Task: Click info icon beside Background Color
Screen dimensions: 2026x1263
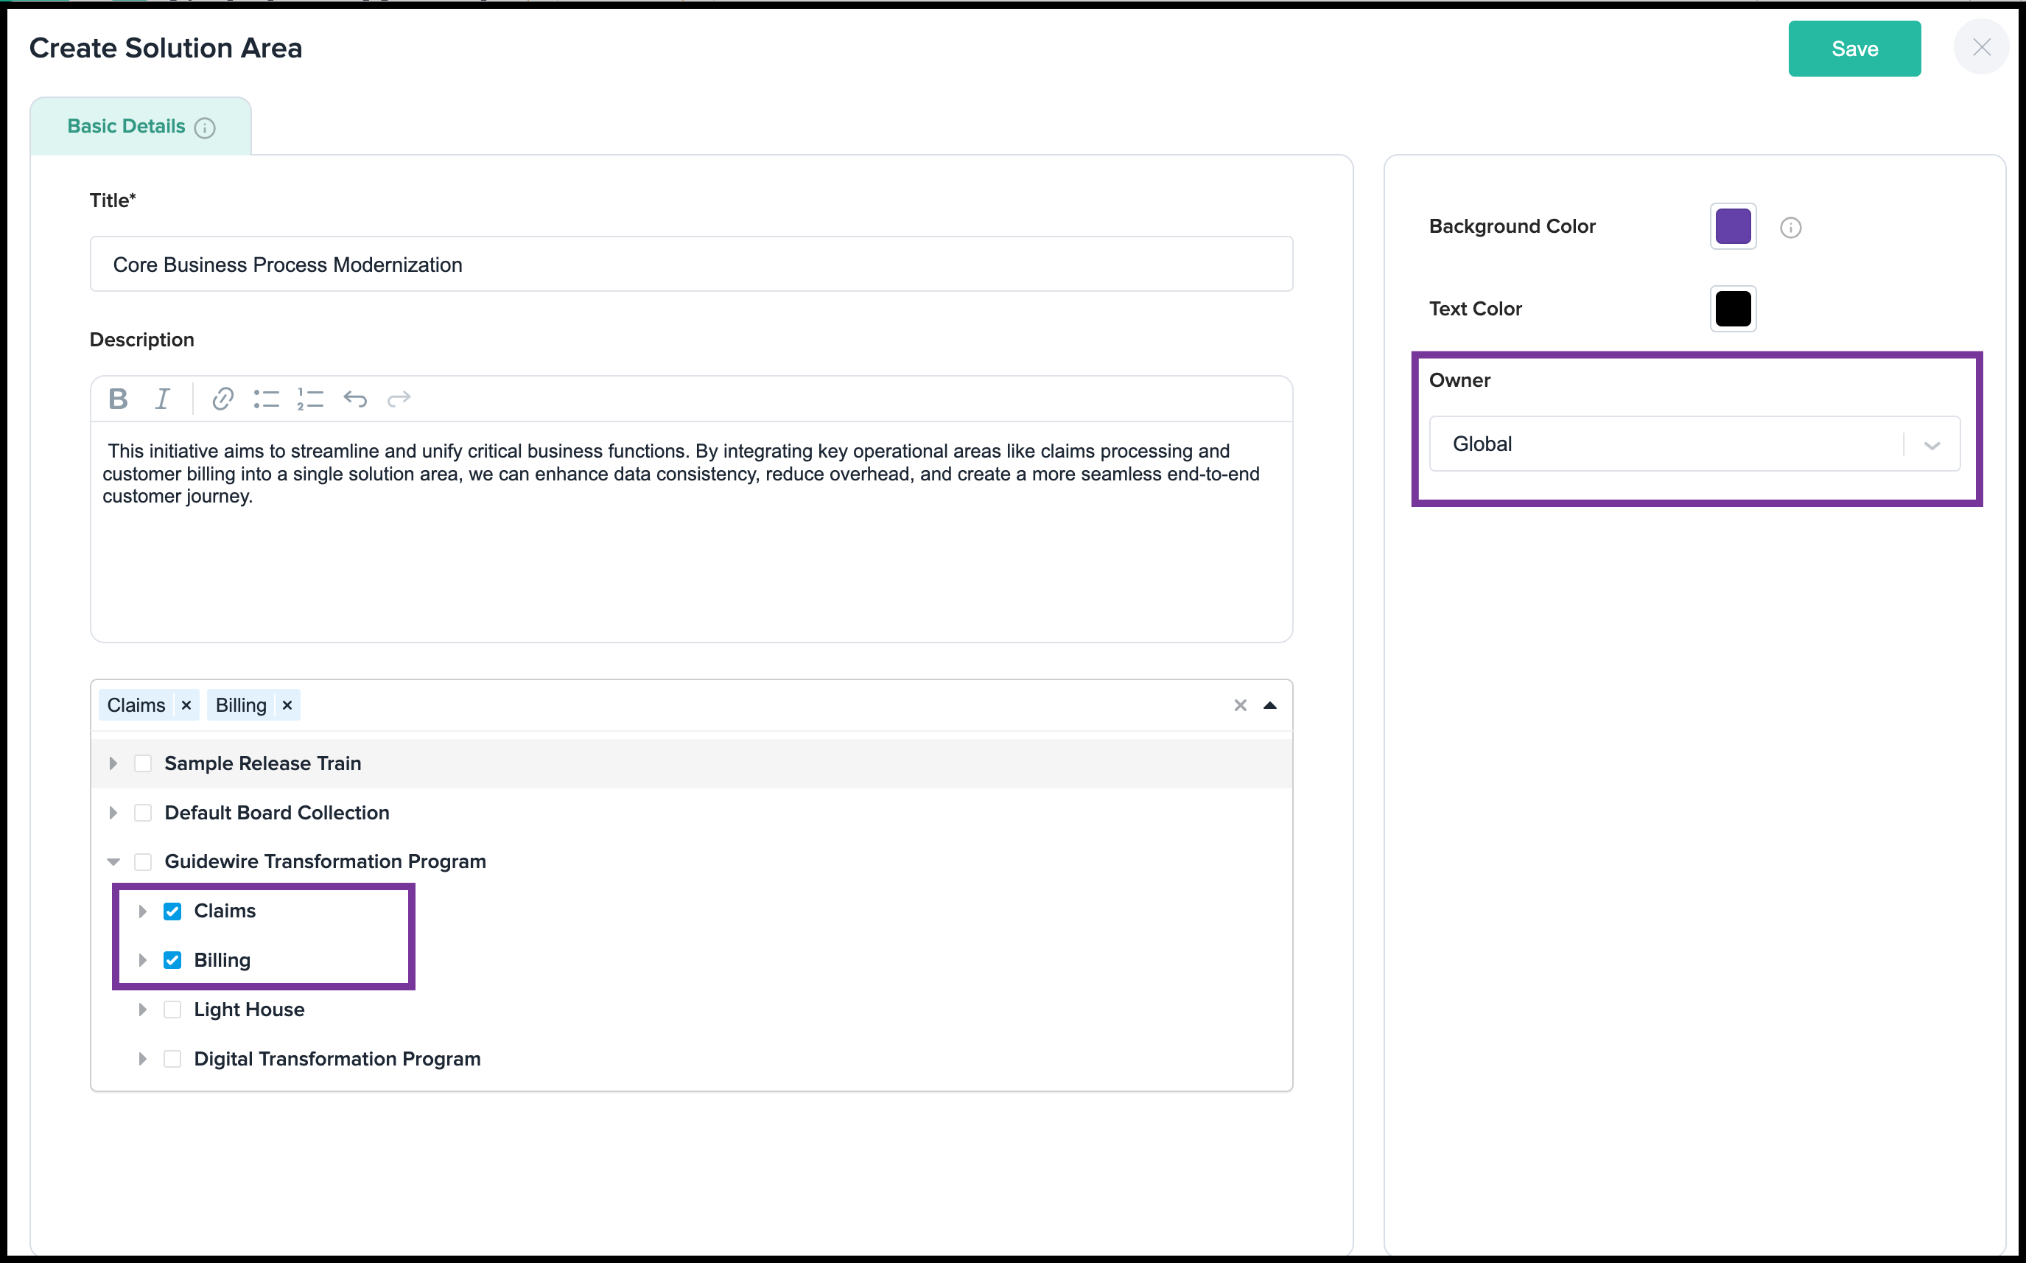Action: (x=1790, y=227)
